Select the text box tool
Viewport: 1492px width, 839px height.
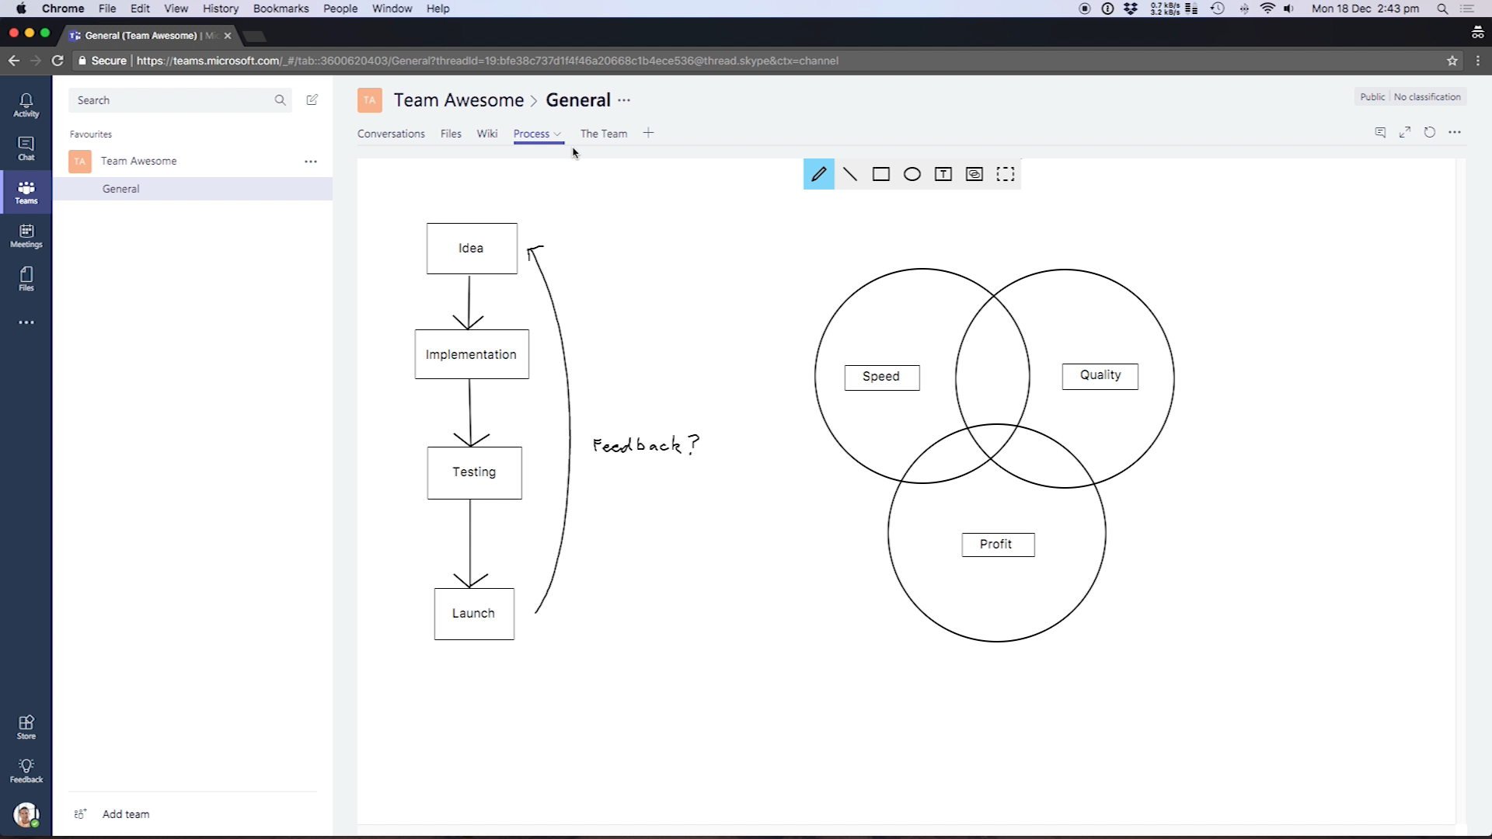943,174
